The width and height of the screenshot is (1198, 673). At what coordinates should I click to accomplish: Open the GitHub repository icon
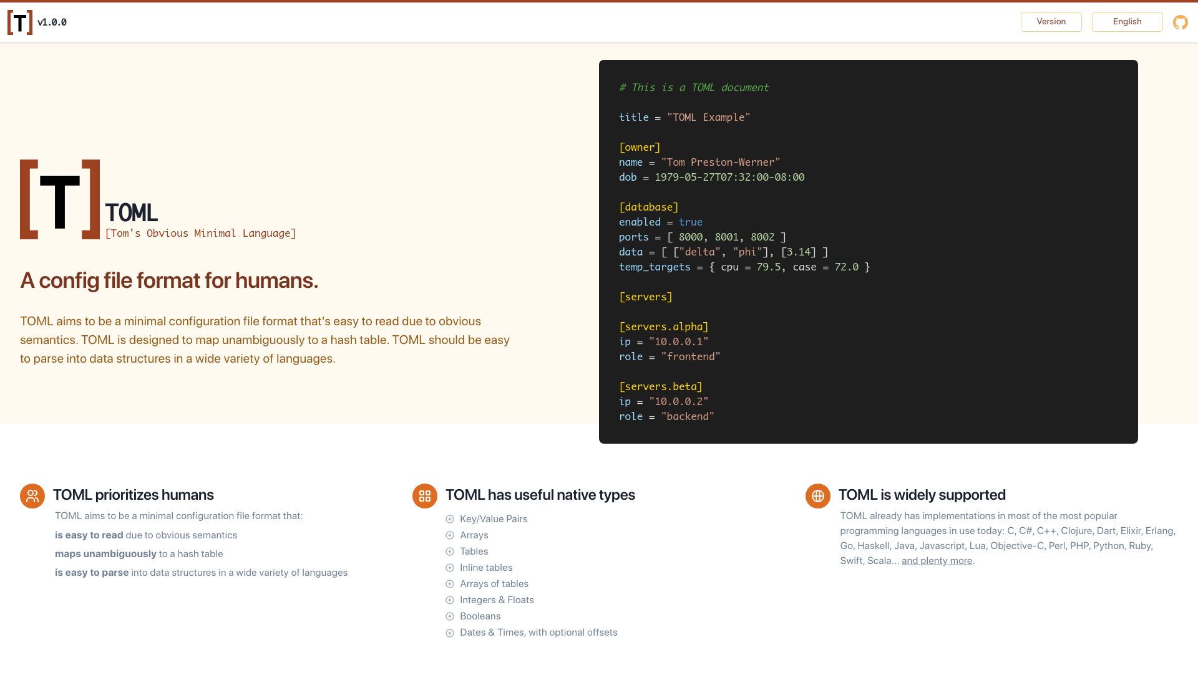[x=1180, y=22]
